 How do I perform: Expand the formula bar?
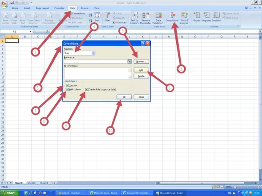(x=260, y=32)
